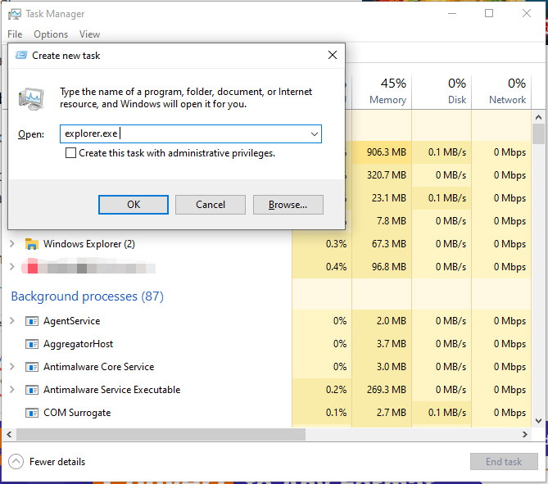Click the 67.3 MB memory cell
This screenshot has height=484, width=548.
tap(382, 244)
